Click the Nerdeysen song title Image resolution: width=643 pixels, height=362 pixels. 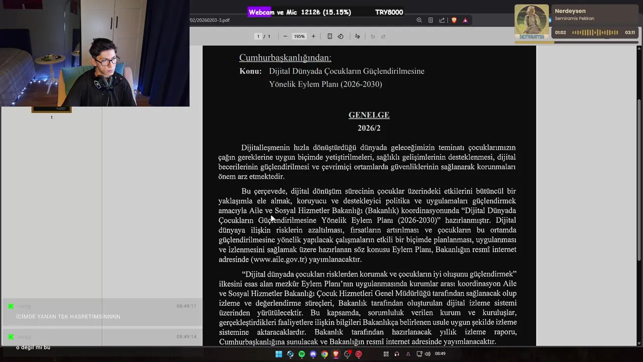pos(570,11)
